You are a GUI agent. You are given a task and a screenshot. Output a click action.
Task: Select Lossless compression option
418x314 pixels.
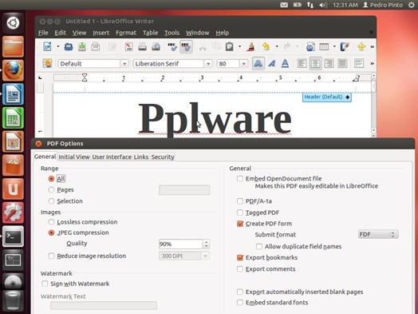[x=51, y=222]
